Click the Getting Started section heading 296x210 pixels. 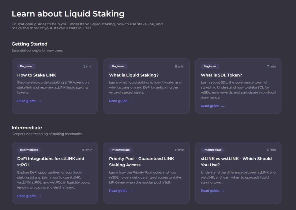pos(29,44)
